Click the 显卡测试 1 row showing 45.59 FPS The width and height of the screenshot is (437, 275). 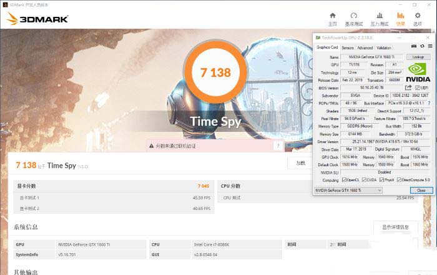point(114,197)
